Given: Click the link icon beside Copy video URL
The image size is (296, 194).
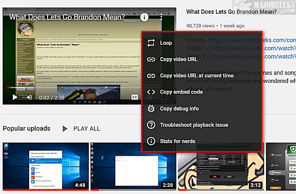Looking at the screenshot, I should [151, 59].
